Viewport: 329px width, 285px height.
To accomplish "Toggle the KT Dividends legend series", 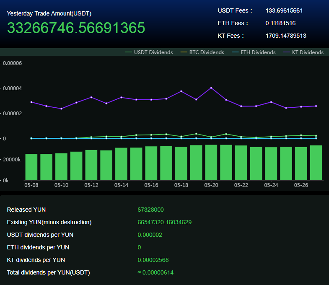I will coord(303,52).
